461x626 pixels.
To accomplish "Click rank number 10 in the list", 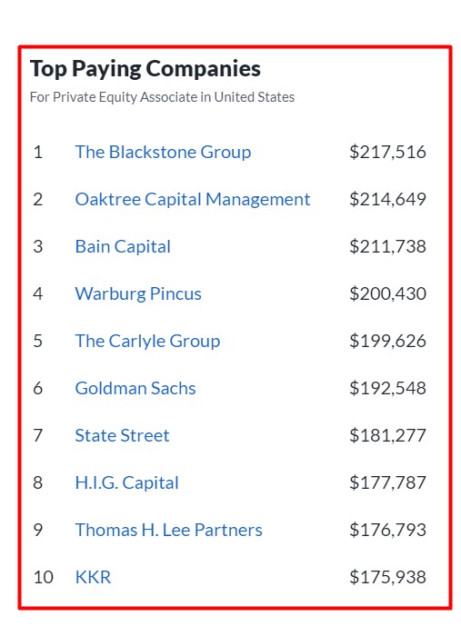I will 43,577.
